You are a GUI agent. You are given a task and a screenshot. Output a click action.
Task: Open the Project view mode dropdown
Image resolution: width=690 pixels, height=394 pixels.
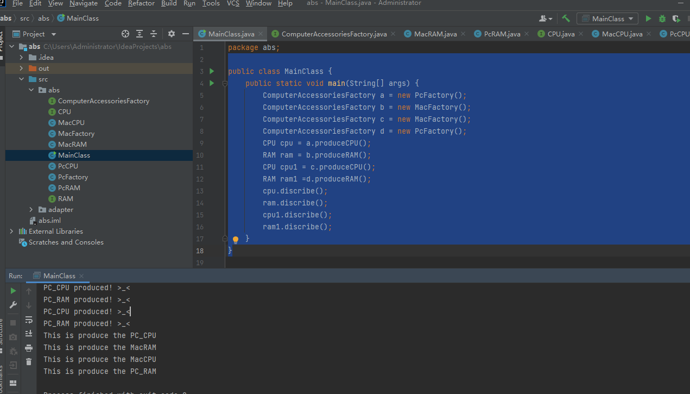click(x=54, y=34)
